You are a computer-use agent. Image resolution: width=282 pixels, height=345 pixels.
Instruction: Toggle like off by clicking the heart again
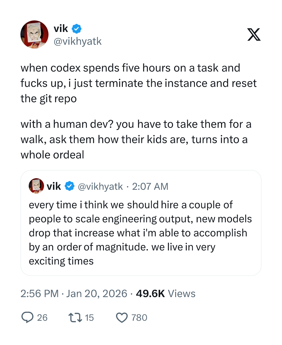122,318
